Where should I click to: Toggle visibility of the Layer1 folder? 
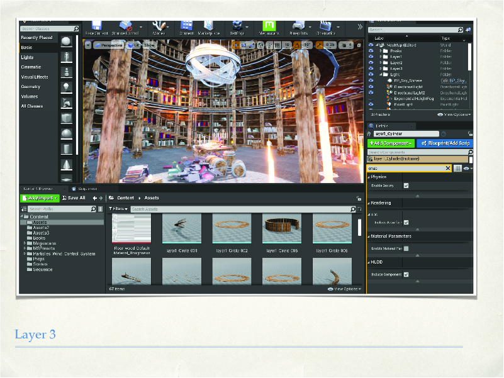pyautogui.click(x=371, y=57)
